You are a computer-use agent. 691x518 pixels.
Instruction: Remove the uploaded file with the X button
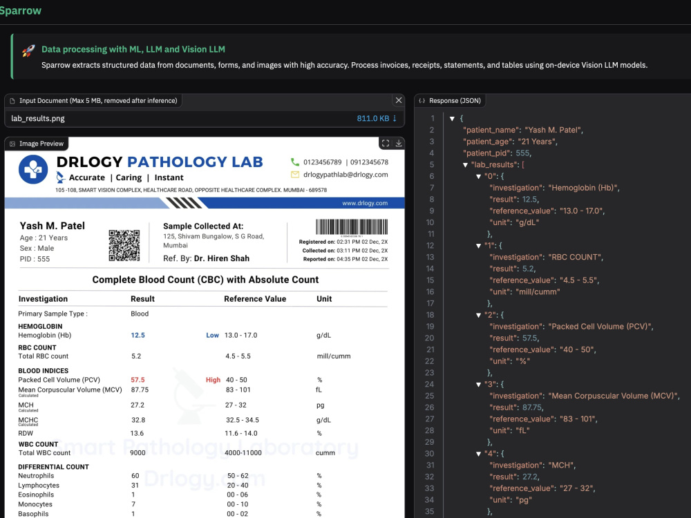tap(399, 100)
